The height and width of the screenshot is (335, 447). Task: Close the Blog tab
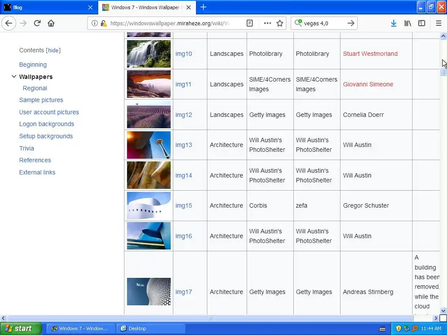click(x=90, y=7)
